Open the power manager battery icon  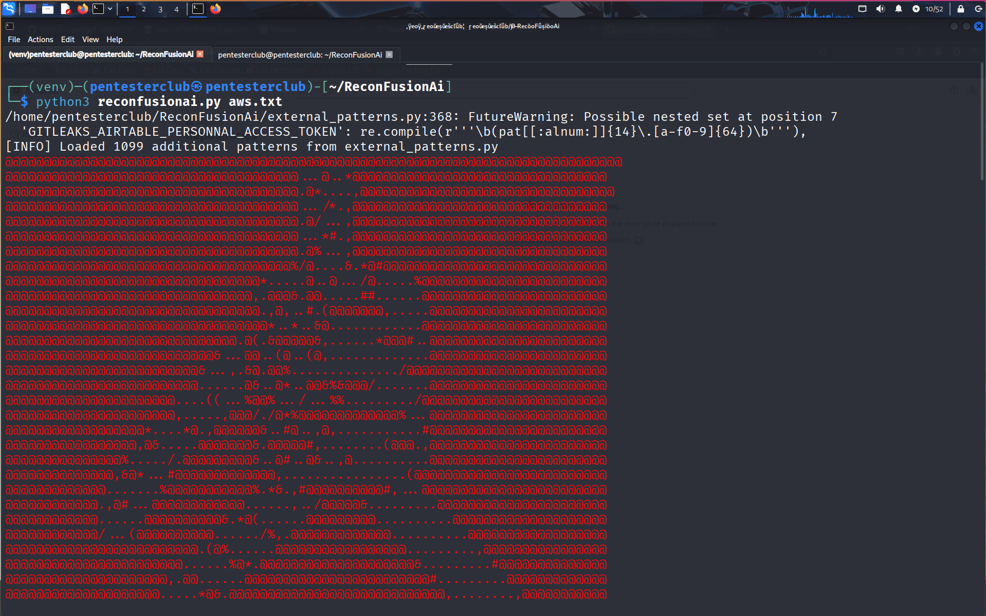point(916,9)
